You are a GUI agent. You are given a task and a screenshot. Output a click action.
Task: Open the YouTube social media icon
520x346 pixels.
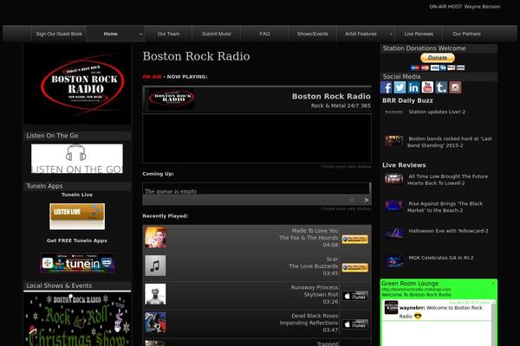[x=427, y=87]
